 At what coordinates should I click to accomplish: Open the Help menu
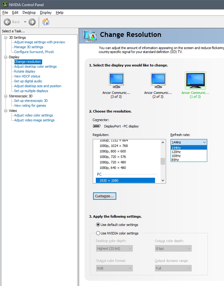(x=60, y=13)
